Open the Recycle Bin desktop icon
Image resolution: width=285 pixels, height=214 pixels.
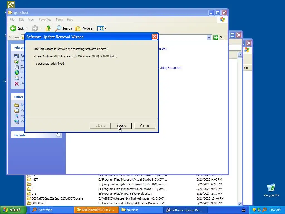click(271, 190)
